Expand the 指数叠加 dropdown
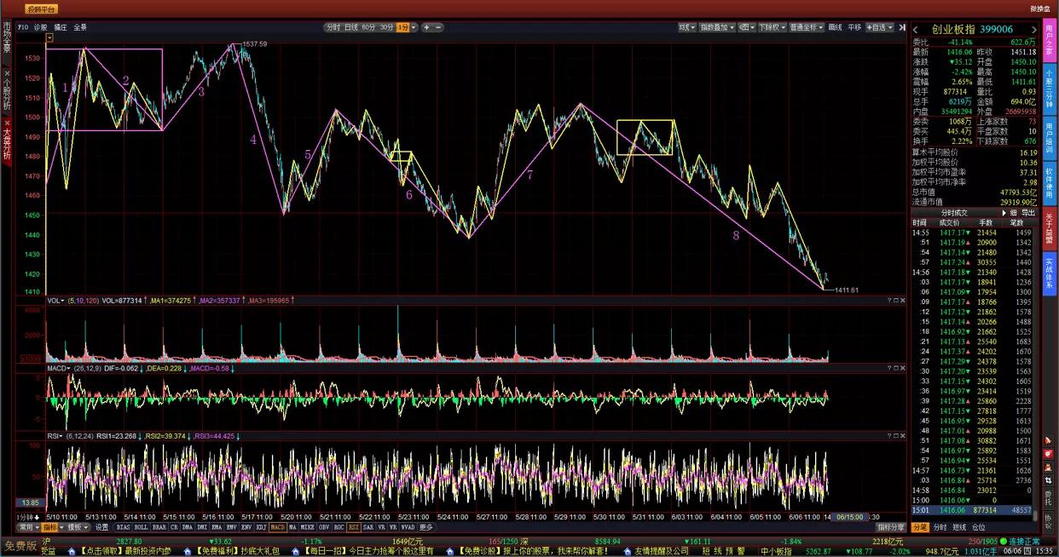 tap(717, 27)
